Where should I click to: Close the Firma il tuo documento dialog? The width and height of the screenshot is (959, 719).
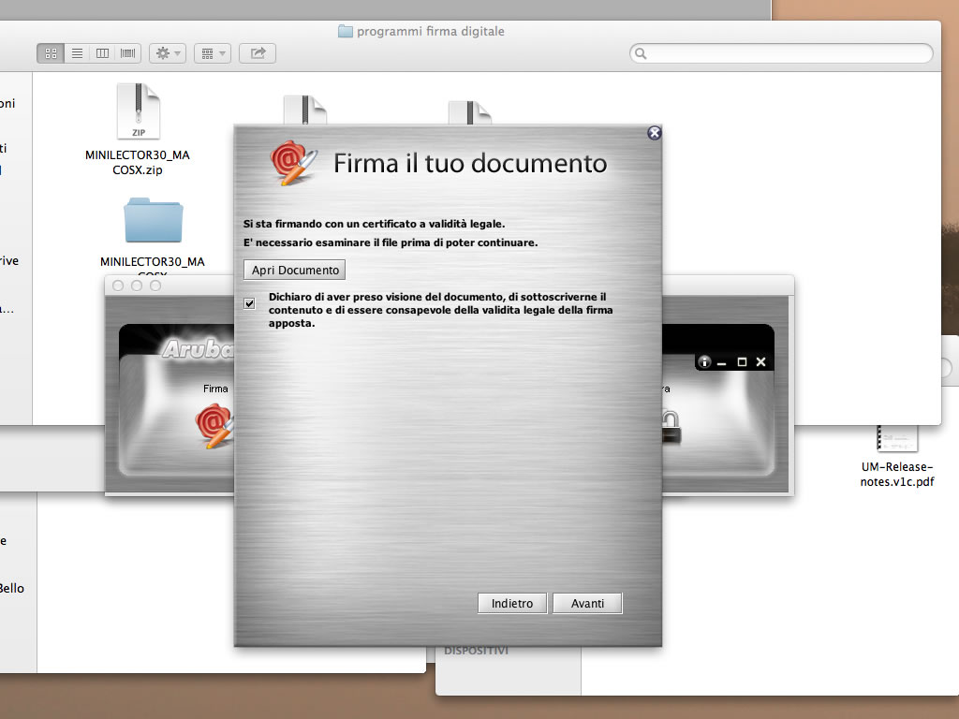[x=655, y=133]
